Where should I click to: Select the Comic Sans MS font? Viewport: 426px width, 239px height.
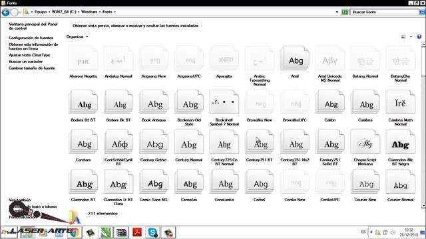pyautogui.click(x=154, y=181)
